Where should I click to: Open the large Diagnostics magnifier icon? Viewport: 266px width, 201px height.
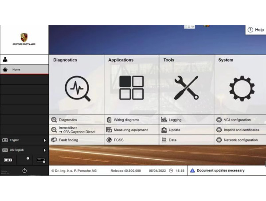click(77, 88)
